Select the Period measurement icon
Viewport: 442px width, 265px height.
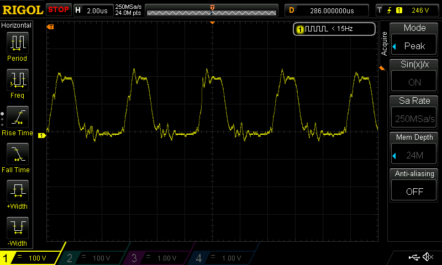coord(18,43)
